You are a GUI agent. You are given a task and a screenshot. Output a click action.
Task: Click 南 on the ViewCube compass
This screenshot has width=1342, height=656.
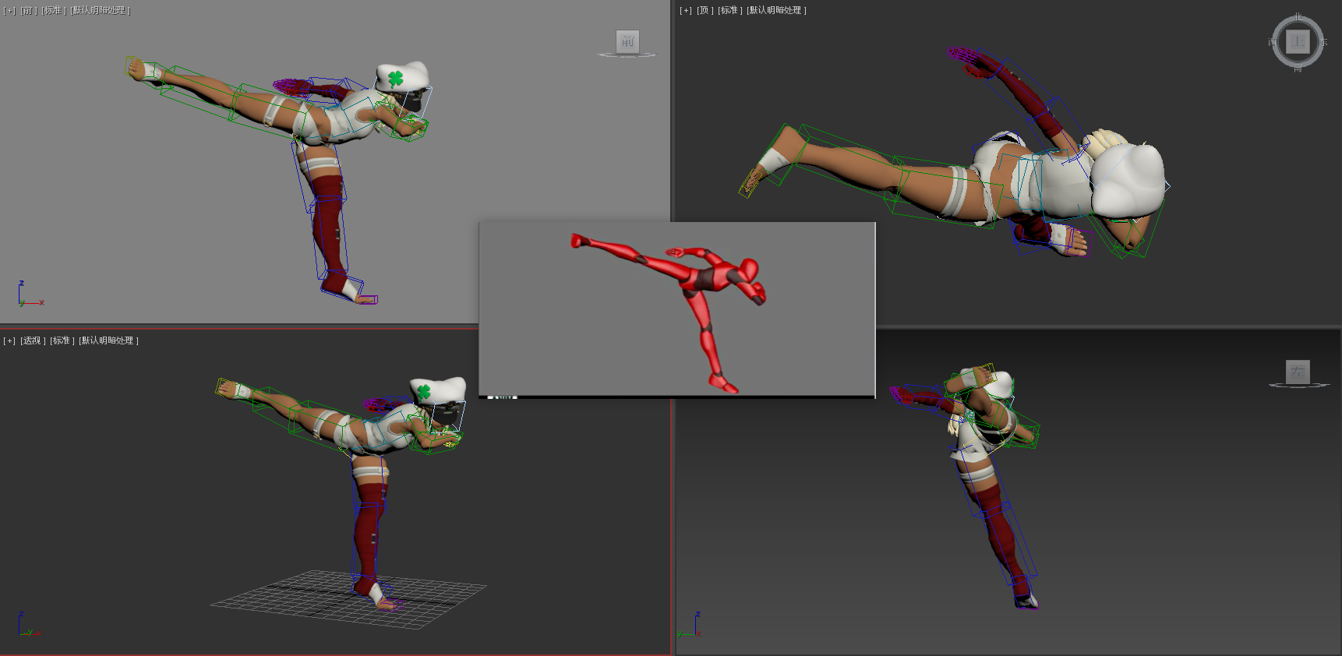point(1298,69)
